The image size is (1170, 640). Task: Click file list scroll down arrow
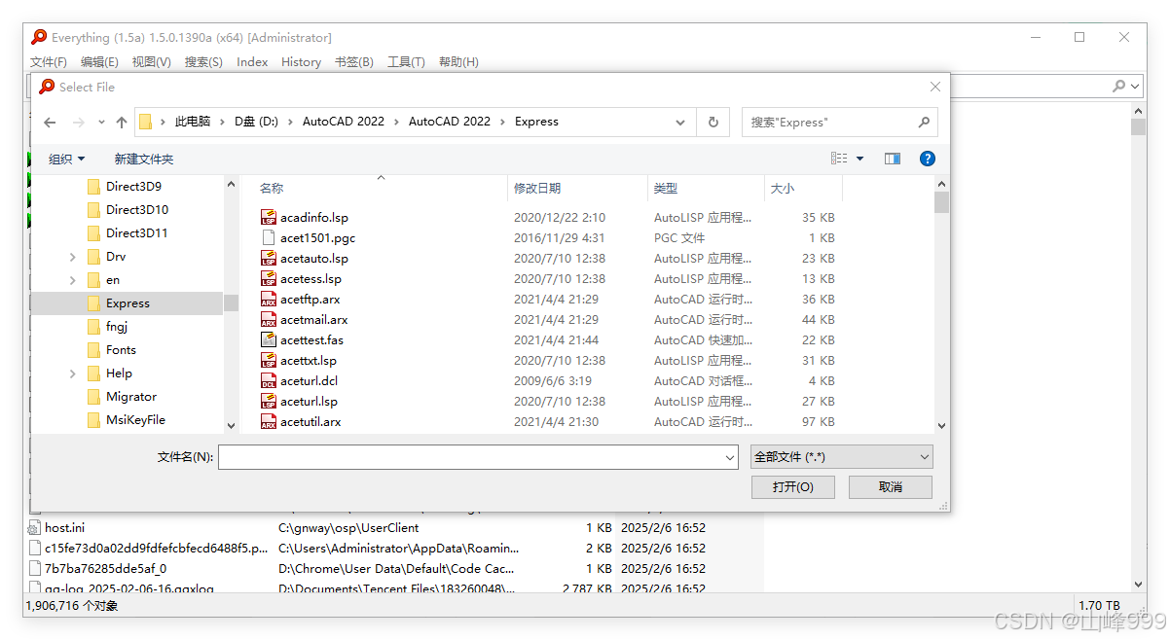coord(941,425)
